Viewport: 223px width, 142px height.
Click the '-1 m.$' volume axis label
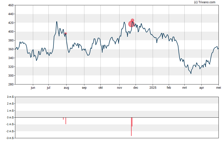[10, 124]
